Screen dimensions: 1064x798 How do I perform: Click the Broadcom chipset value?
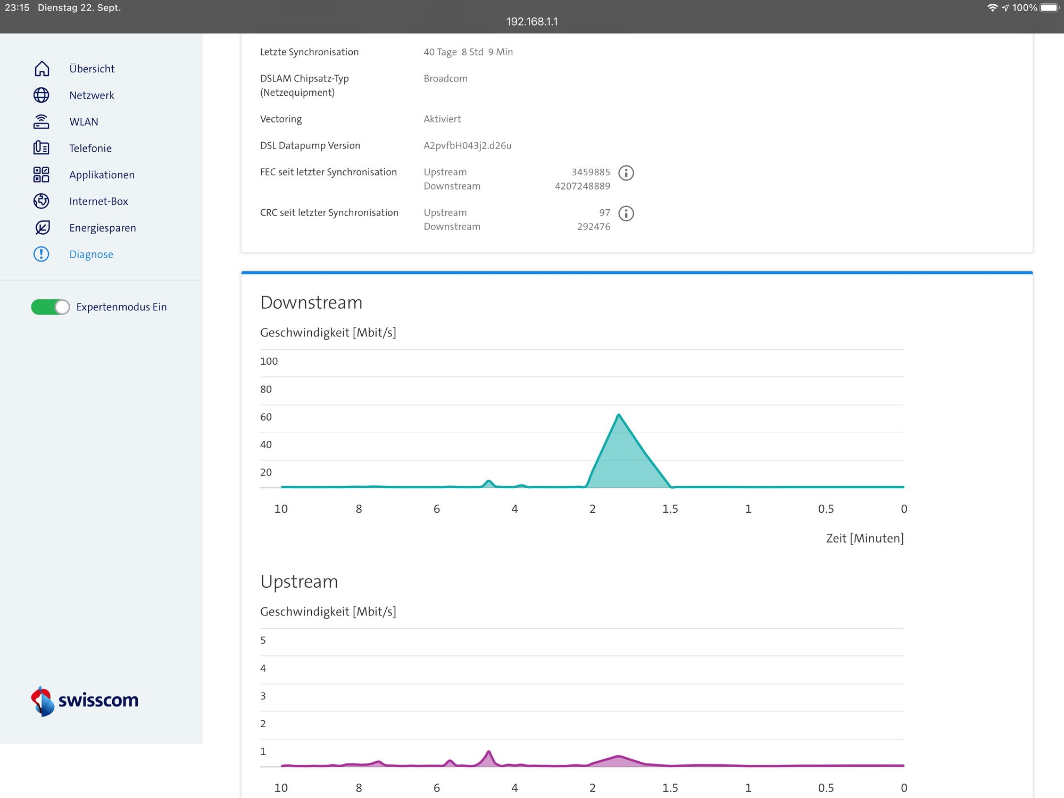pos(445,79)
